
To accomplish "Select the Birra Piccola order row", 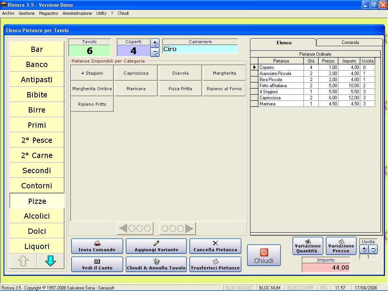I will pyautogui.click(x=313, y=80).
